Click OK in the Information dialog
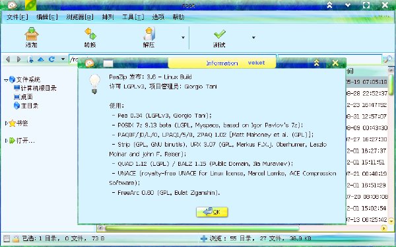This screenshot has width=396, height=247. [212, 212]
